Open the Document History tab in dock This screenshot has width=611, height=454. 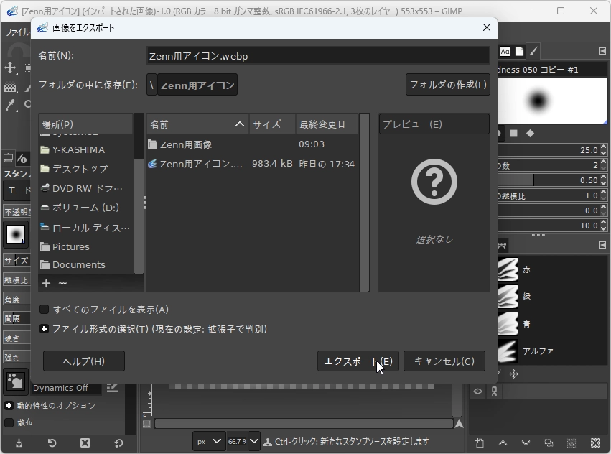pyautogui.click(x=519, y=52)
